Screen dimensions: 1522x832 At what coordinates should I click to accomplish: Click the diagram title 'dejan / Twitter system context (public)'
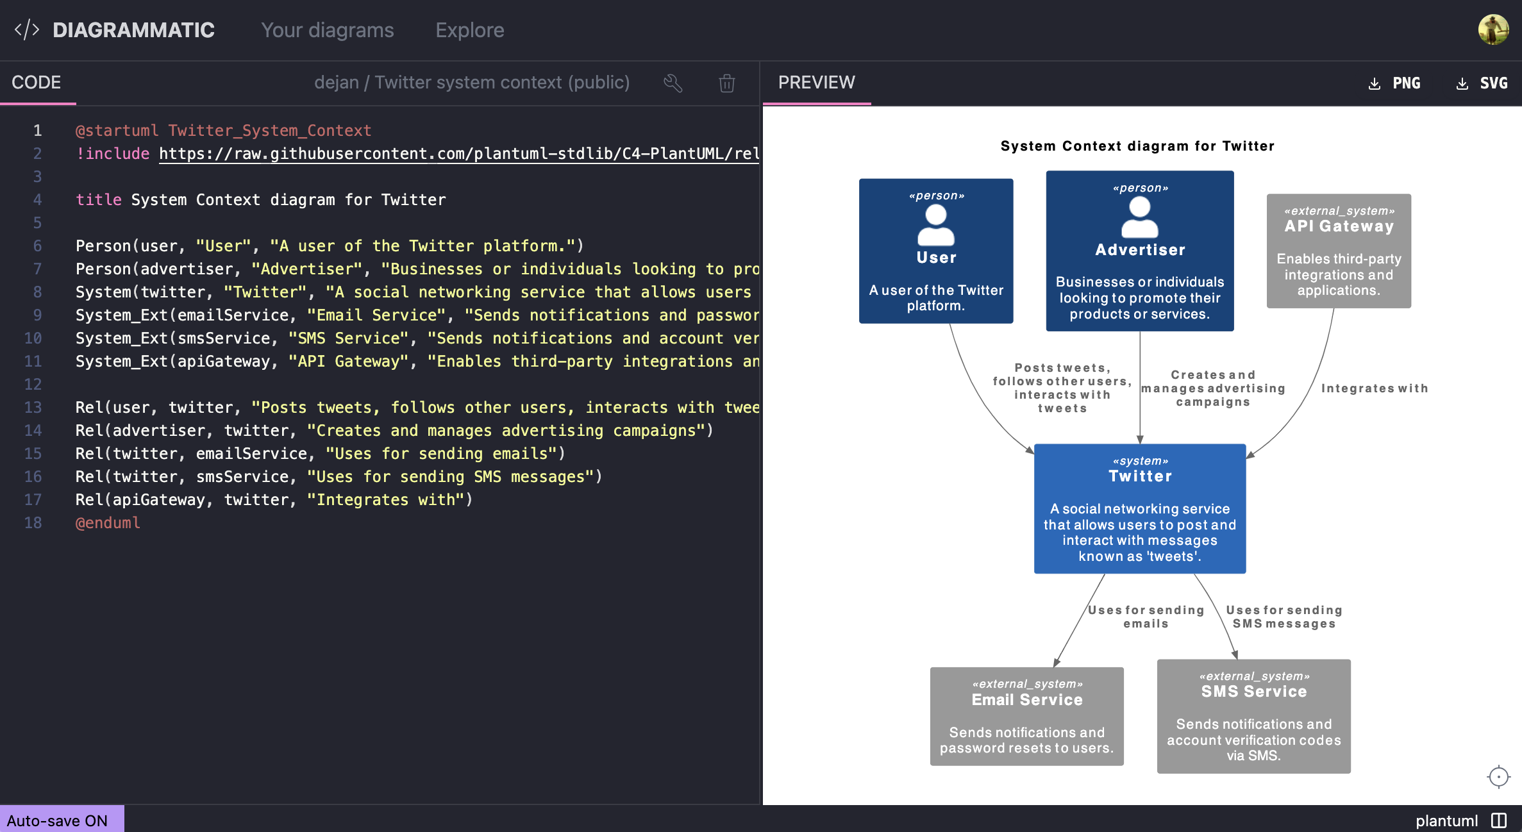tap(472, 83)
